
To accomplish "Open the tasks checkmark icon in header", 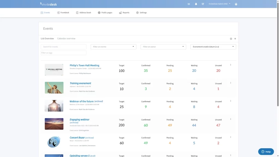I will (x=203, y=4).
